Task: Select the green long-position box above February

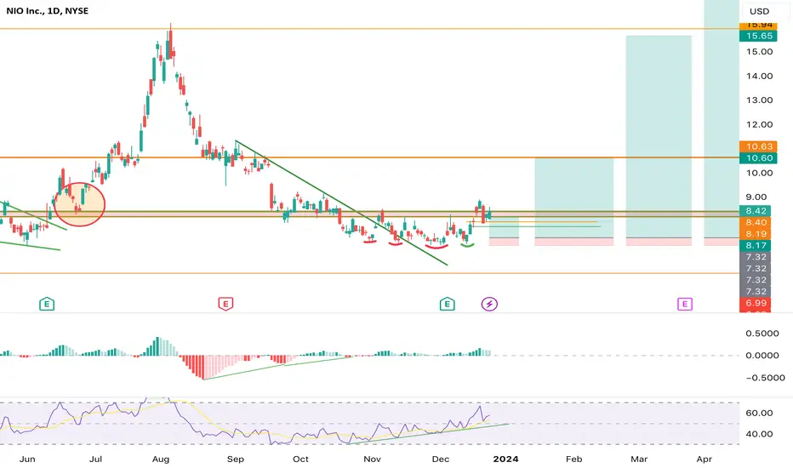Action: pyautogui.click(x=574, y=197)
